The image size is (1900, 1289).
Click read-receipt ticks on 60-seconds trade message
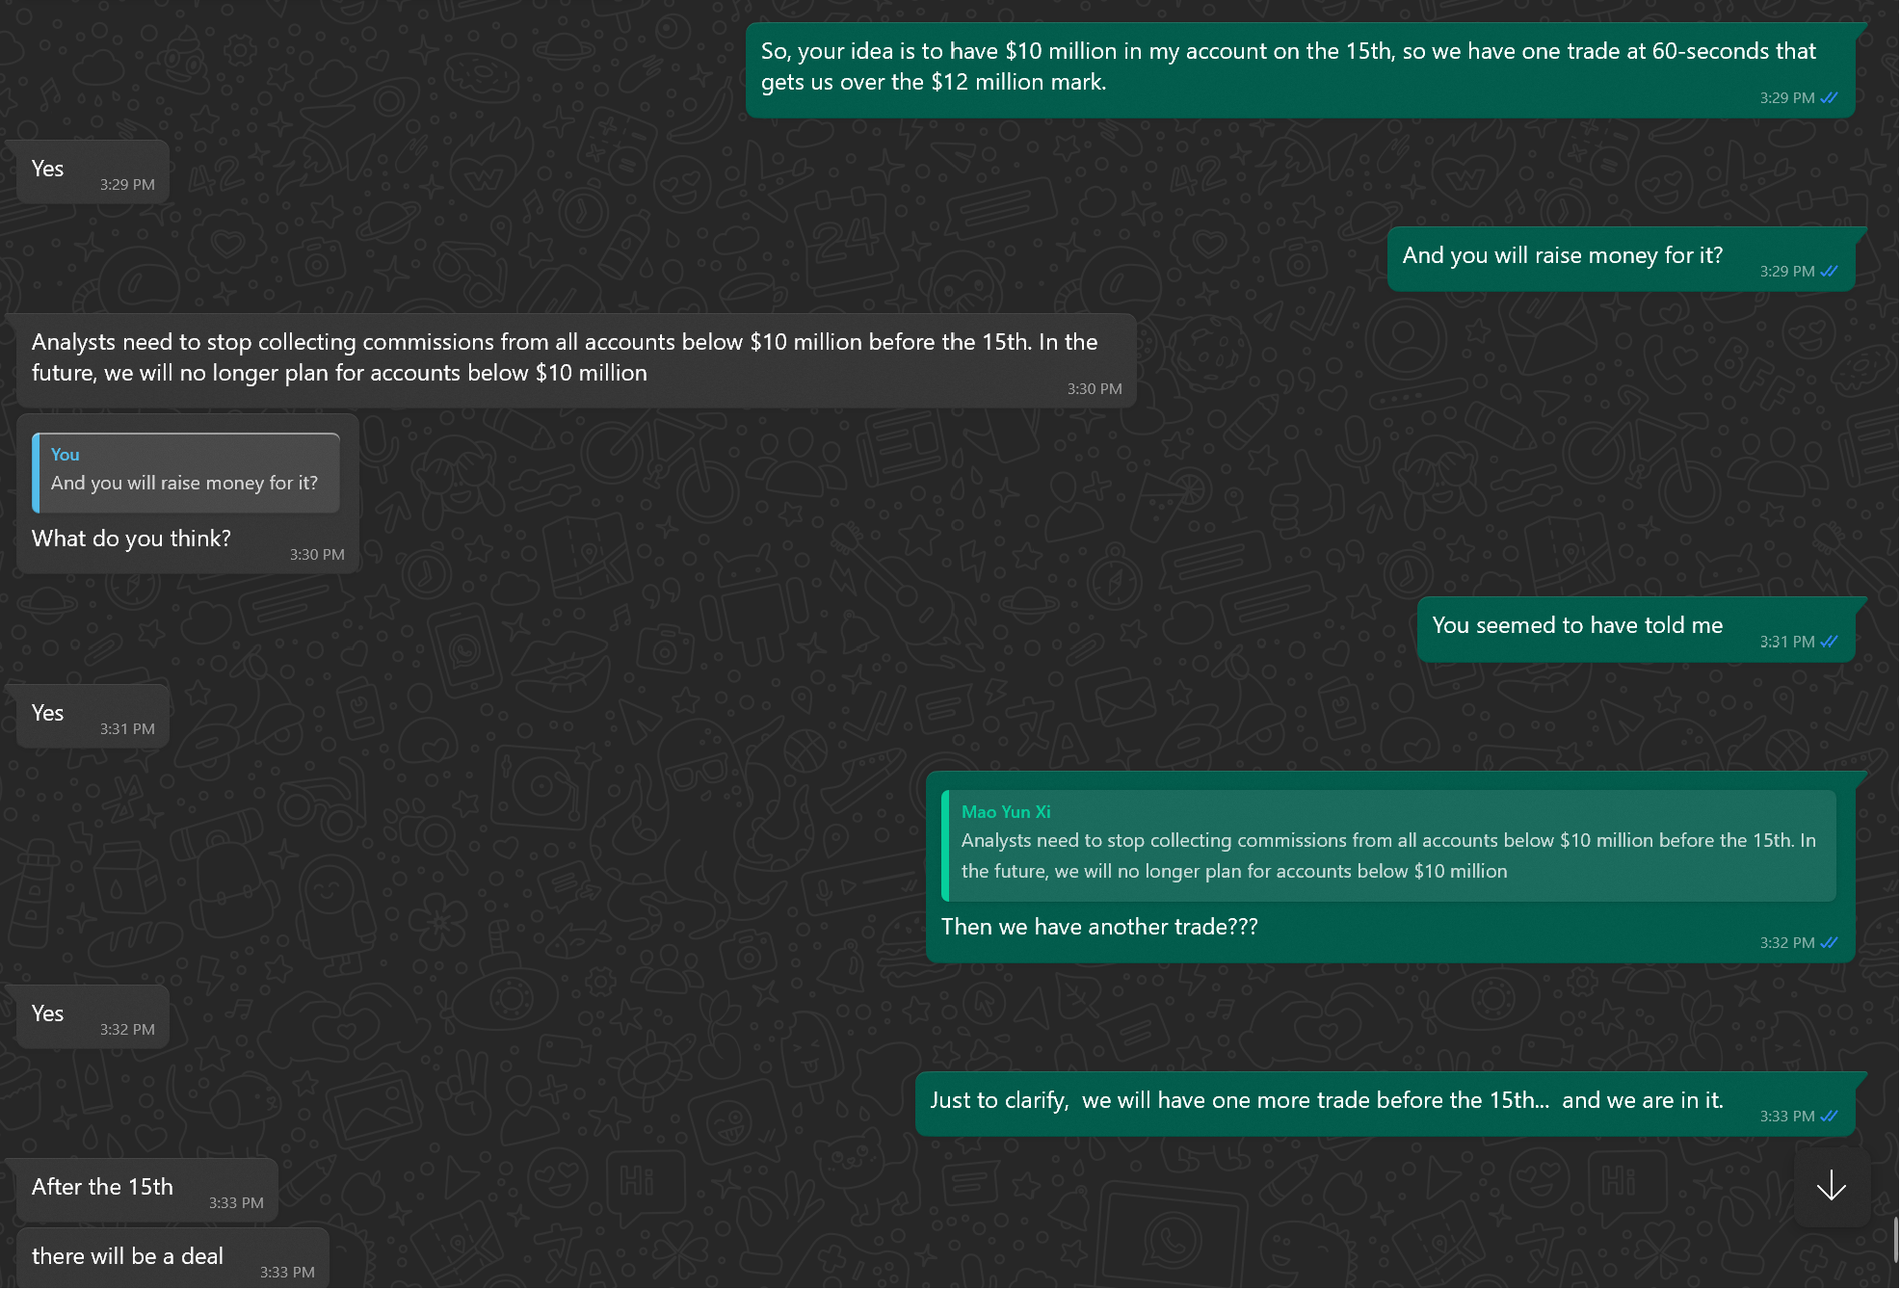(x=1829, y=98)
